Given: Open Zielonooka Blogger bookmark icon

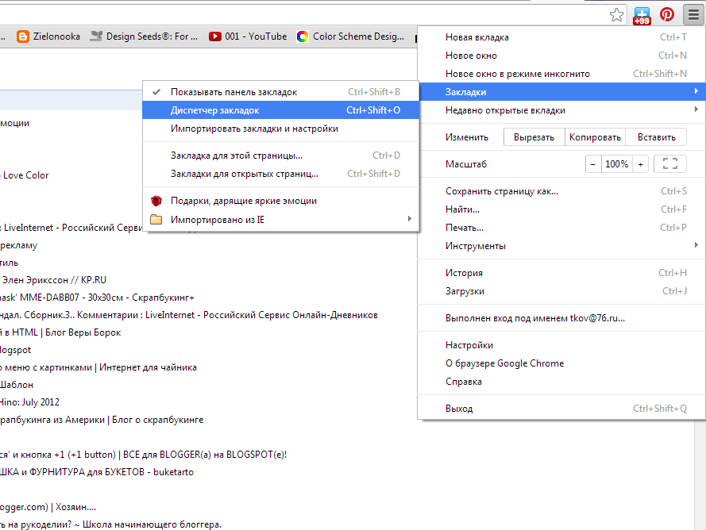Looking at the screenshot, I should click(x=23, y=36).
